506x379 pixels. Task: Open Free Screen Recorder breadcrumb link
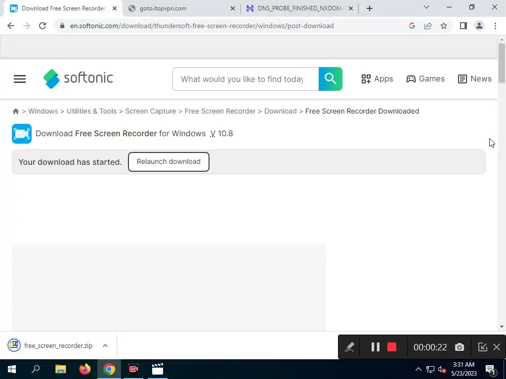[220, 111]
